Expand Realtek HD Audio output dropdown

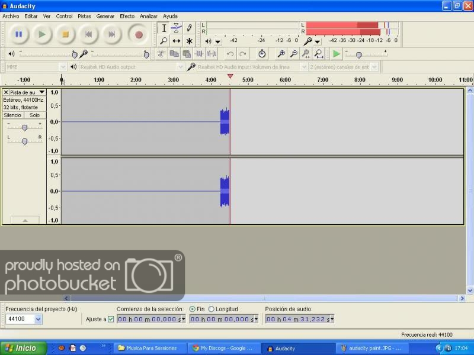click(181, 67)
